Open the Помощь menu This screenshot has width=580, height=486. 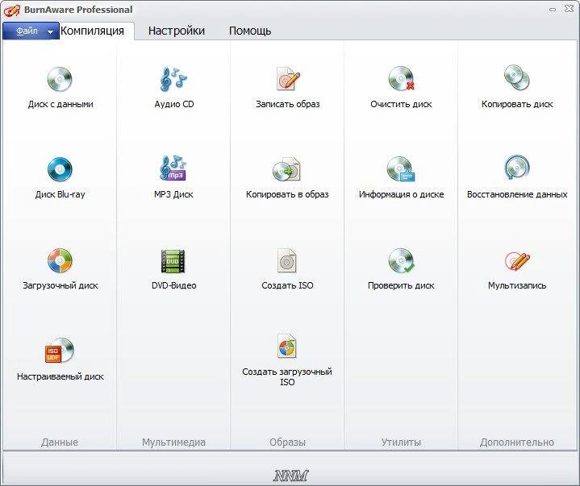[250, 31]
